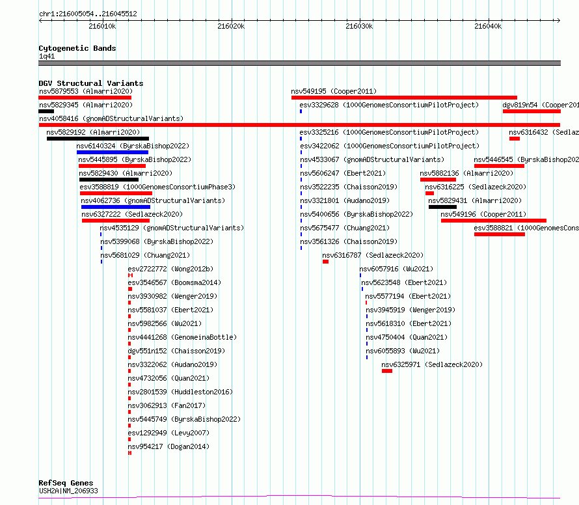This screenshot has height=505, width=579.
Task: Open esv3422062 1000Genomes pilot entry
Action: pos(390,146)
